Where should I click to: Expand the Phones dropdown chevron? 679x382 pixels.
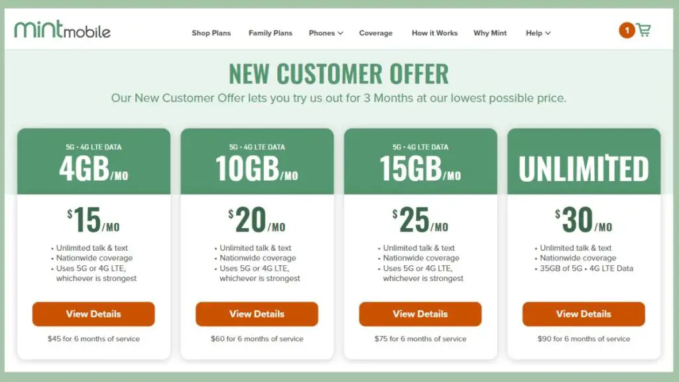coord(340,33)
